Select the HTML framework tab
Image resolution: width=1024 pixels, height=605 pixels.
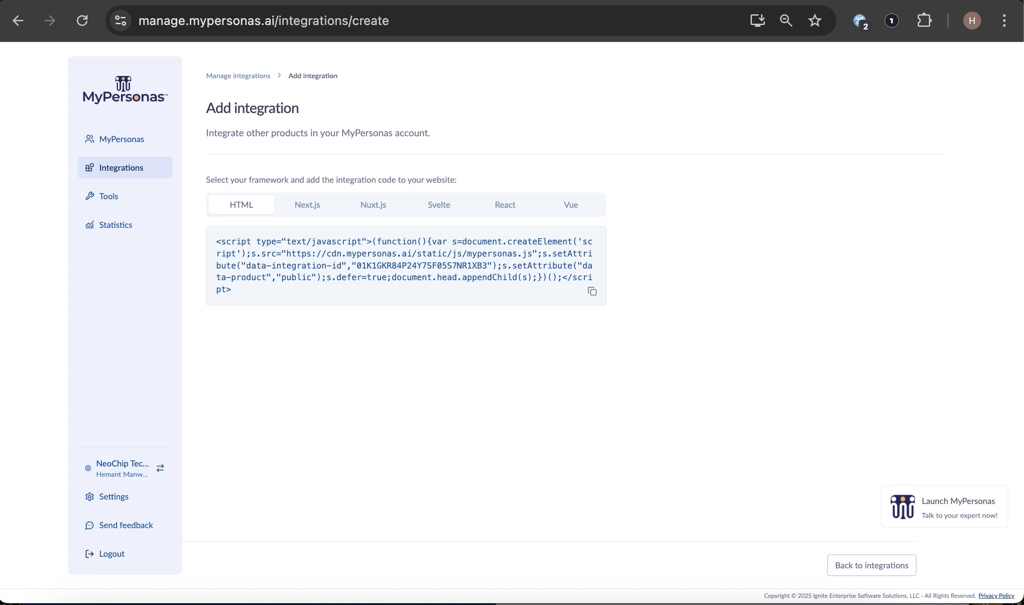[x=241, y=205]
